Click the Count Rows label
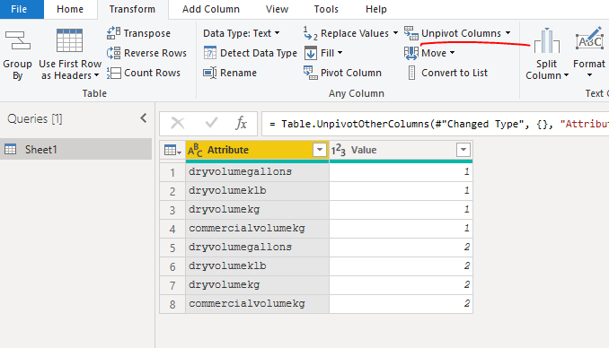609x348 pixels. (153, 73)
